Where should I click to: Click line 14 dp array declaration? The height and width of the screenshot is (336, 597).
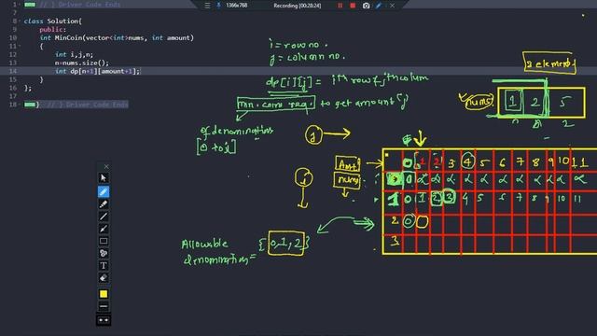[97, 71]
